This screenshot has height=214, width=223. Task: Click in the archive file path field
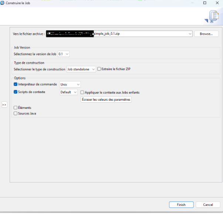pos(119,34)
